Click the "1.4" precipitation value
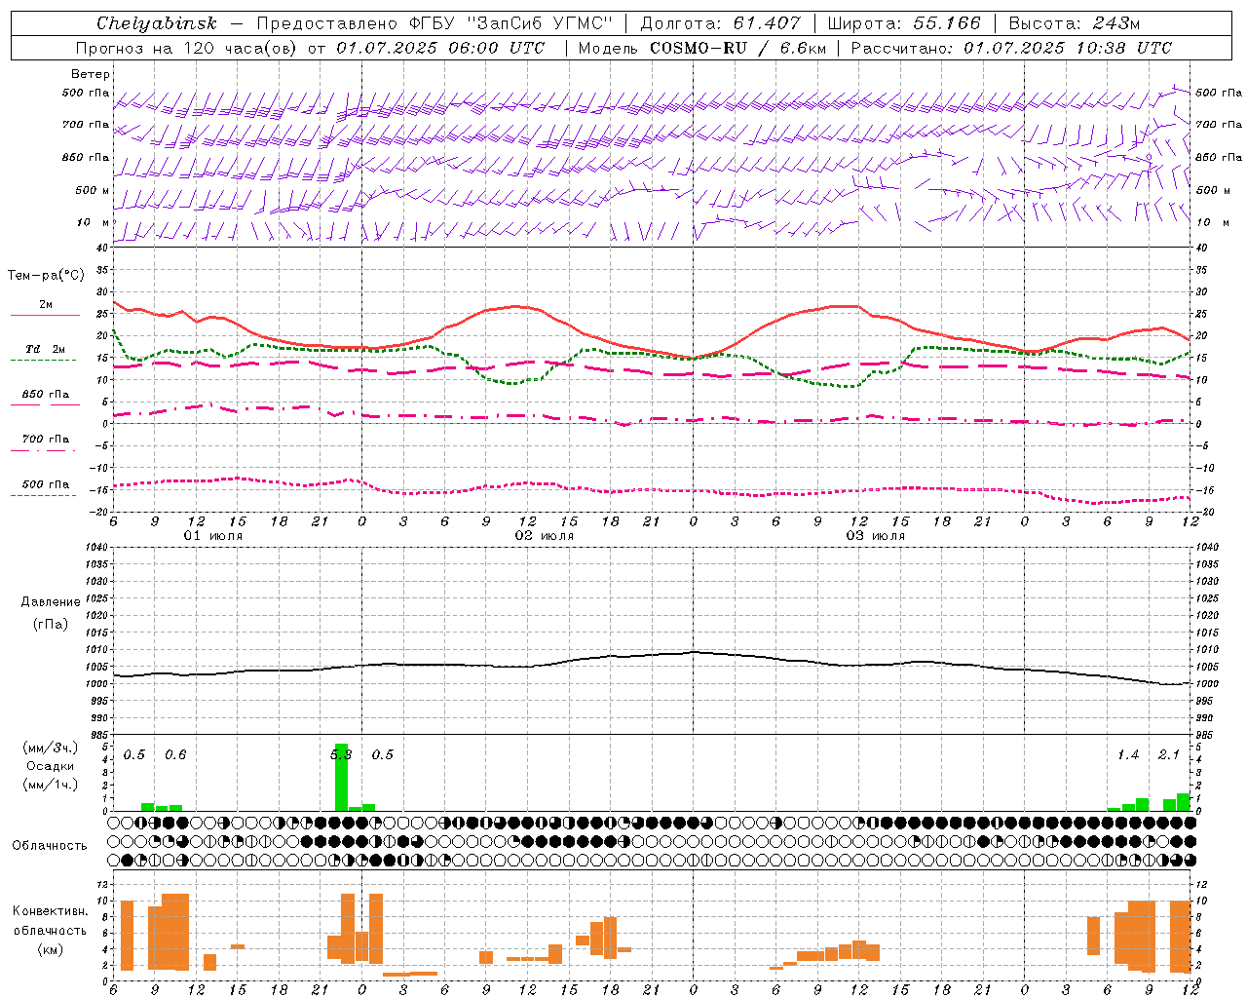 click(1128, 754)
